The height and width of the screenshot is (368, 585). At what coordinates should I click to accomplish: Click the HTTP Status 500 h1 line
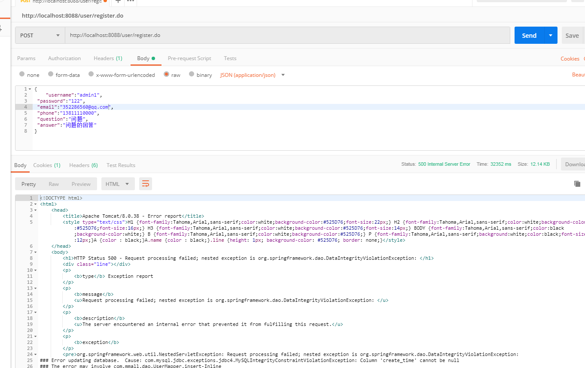(x=248, y=258)
